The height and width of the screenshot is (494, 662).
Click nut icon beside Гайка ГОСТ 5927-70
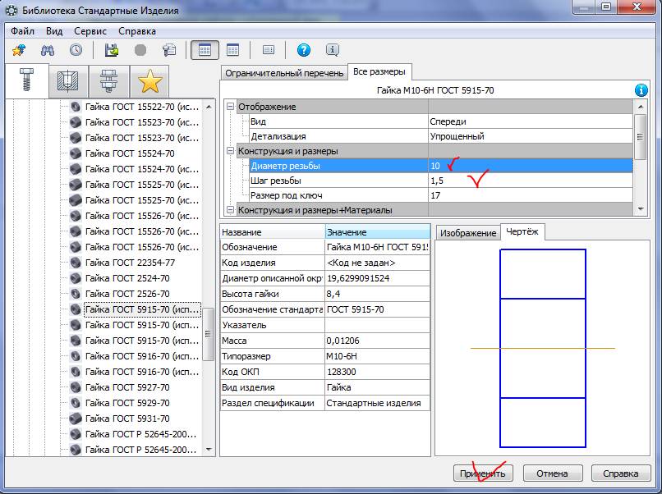click(x=75, y=387)
